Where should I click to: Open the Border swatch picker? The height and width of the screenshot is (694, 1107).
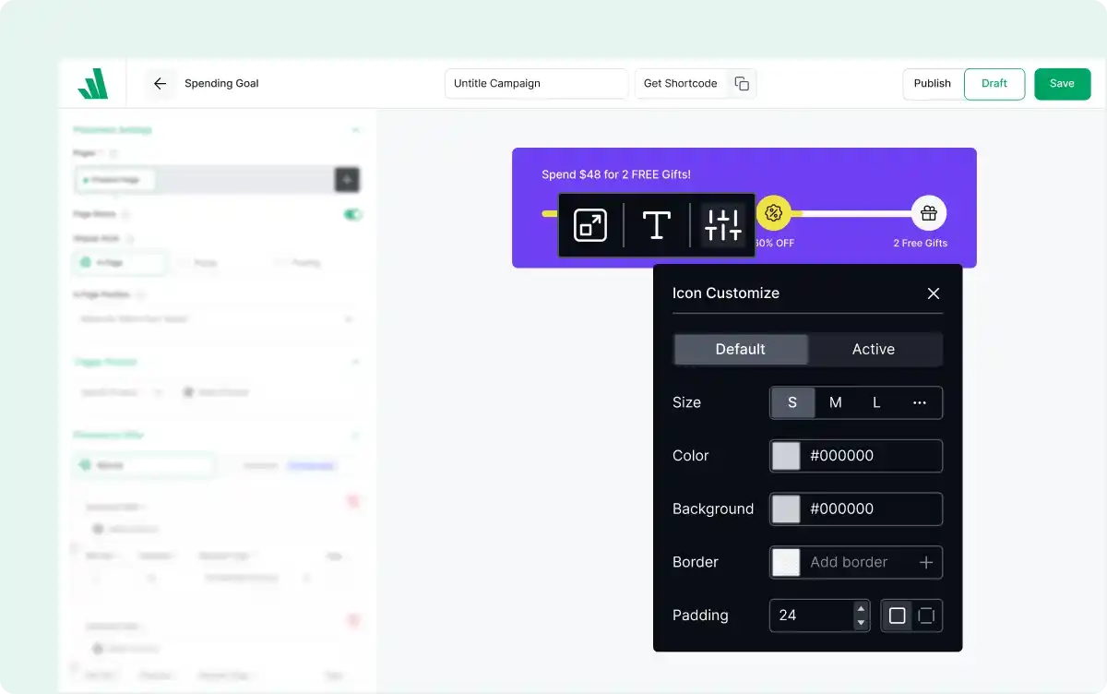(x=786, y=562)
